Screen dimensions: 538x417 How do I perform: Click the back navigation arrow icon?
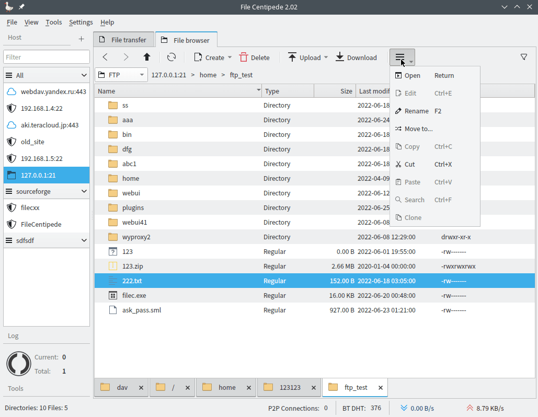[105, 57]
